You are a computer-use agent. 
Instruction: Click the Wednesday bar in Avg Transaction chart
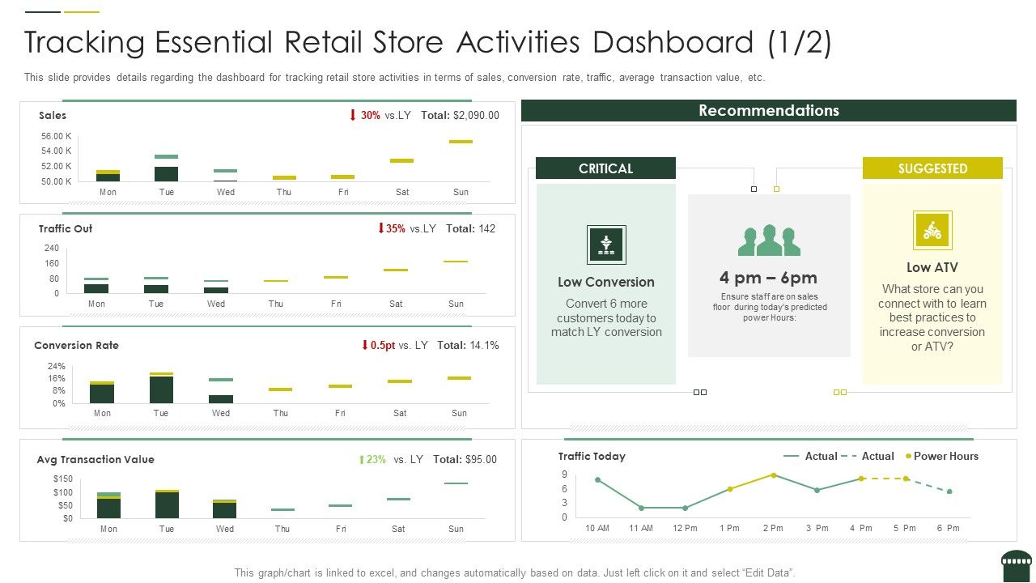[225, 510]
